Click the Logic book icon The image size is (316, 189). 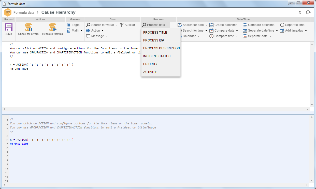[69, 25]
